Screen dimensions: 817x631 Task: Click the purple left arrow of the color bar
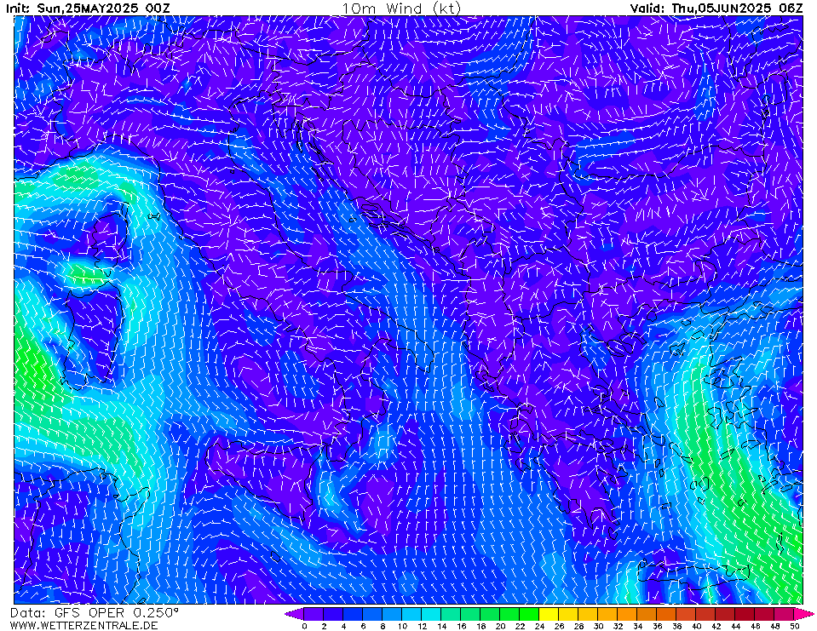click(294, 614)
